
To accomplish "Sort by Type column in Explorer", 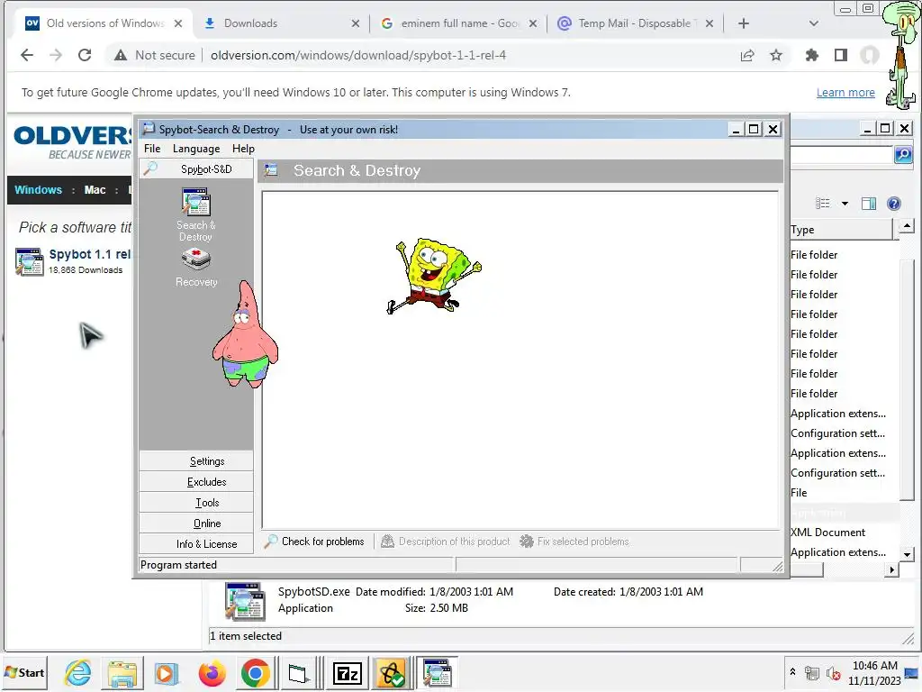I will tap(841, 230).
